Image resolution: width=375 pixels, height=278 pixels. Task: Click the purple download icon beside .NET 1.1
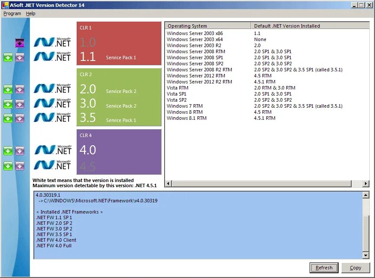[x=19, y=58]
